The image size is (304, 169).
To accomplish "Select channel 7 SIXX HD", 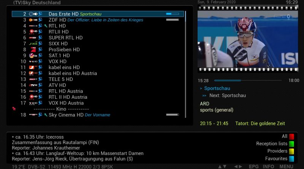I will point(98,44).
